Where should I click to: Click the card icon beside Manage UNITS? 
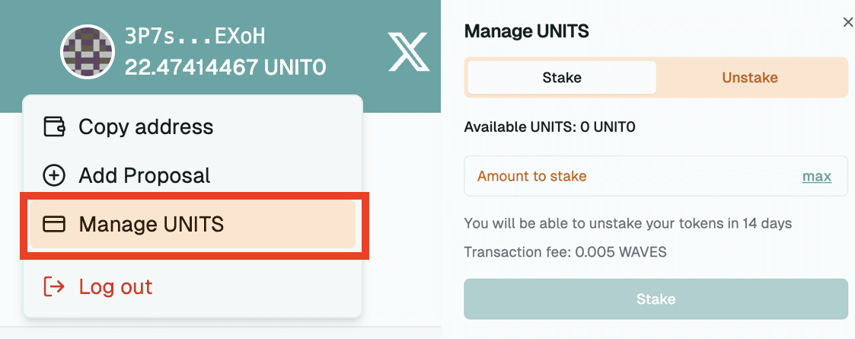click(x=54, y=225)
